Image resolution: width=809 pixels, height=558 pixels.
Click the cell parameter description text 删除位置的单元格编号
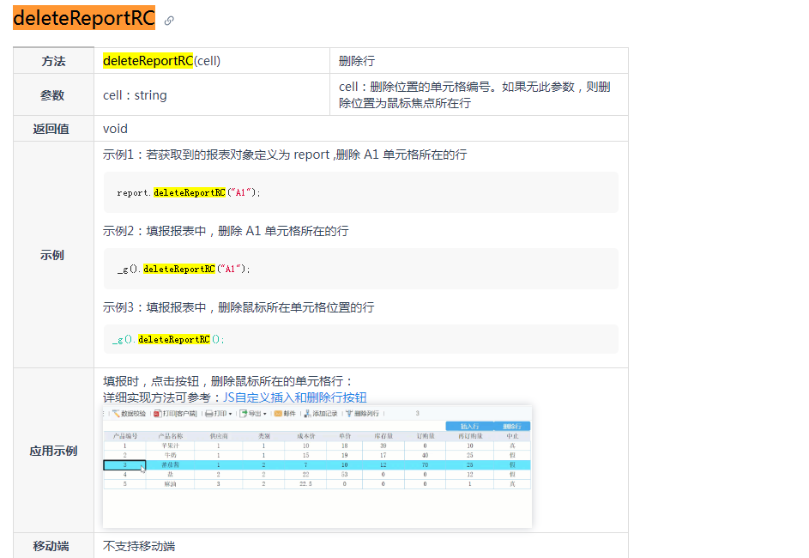click(474, 95)
